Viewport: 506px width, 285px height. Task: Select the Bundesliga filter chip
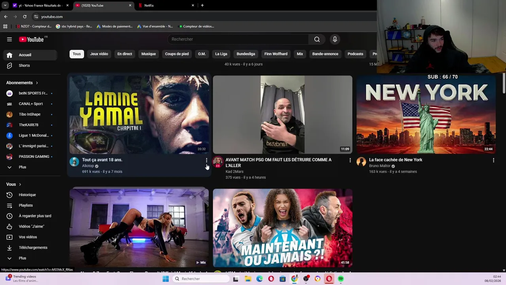click(x=246, y=54)
